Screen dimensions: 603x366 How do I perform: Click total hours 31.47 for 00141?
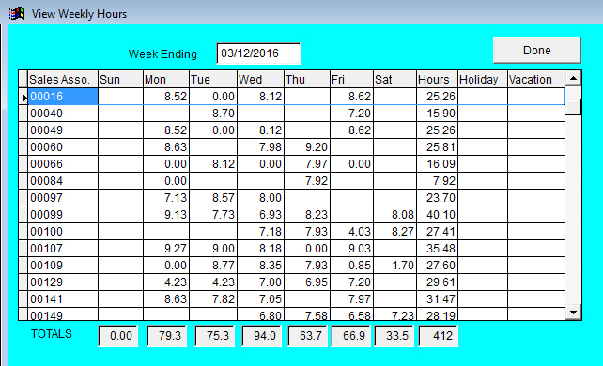point(438,299)
